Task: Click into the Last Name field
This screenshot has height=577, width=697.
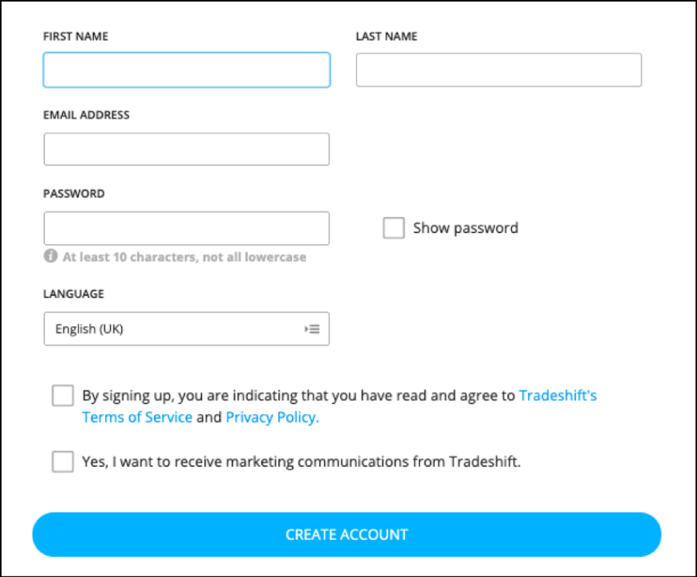Action: pyautogui.click(x=499, y=70)
